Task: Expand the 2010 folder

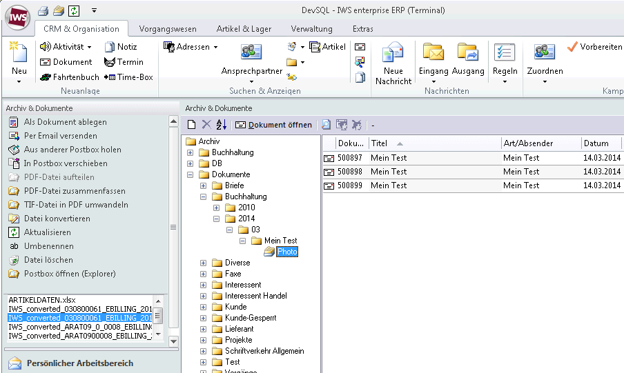Action: tap(217, 208)
